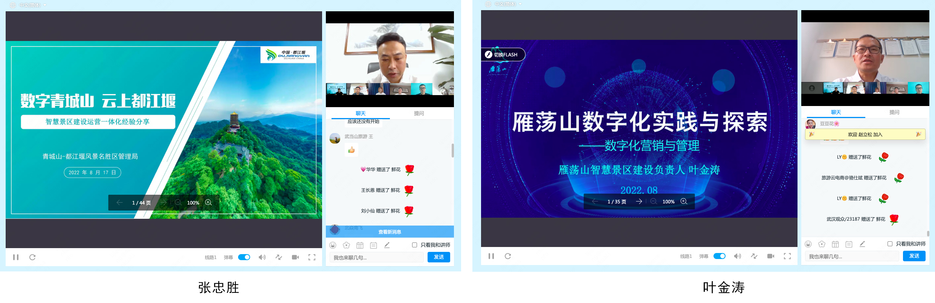The height and width of the screenshot is (303, 935).
Task: Toggle 弹幕 switch in 张忠胜 player
Action: coord(244,257)
